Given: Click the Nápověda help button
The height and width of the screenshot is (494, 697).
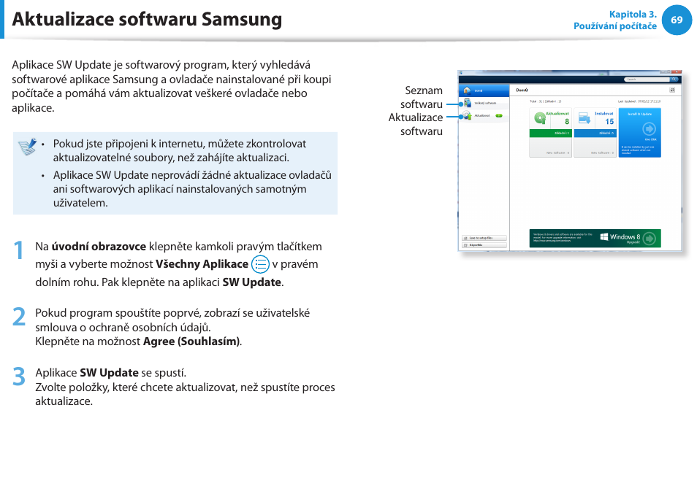Looking at the screenshot, I should (x=484, y=245).
